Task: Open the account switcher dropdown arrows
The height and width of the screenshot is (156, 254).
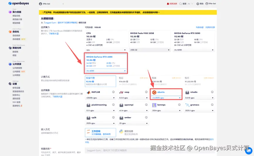Action: (x=63, y=4)
